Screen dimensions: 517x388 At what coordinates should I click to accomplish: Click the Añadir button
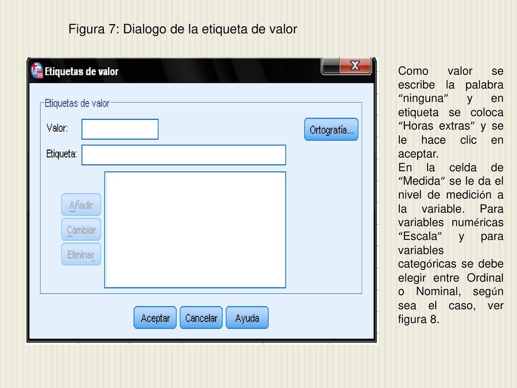[x=81, y=205]
